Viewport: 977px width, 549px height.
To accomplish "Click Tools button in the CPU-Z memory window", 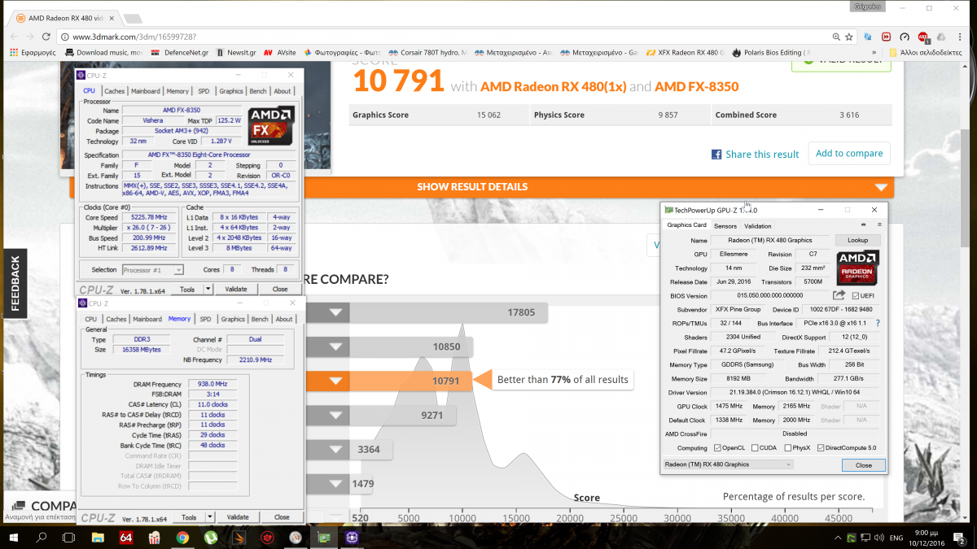I will tap(189, 517).
